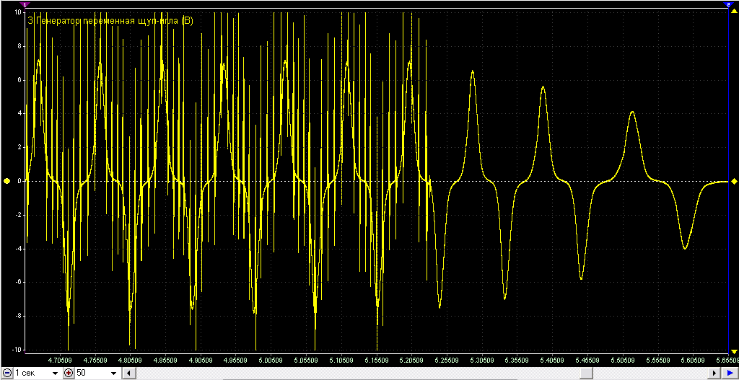Click the voltage axis label -6
The image size is (739, 380).
point(17,283)
